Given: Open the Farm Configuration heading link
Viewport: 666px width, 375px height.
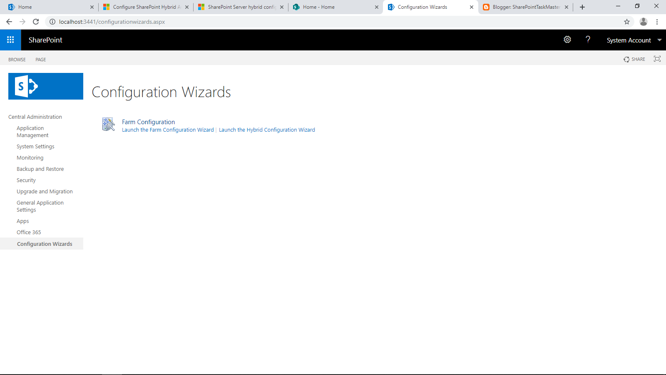Looking at the screenshot, I should (x=148, y=122).
